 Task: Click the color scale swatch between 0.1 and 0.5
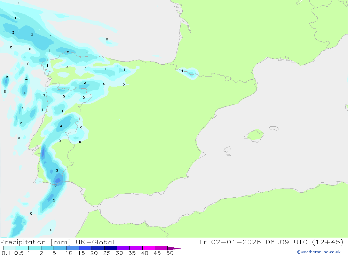click(x=9, y=248)
